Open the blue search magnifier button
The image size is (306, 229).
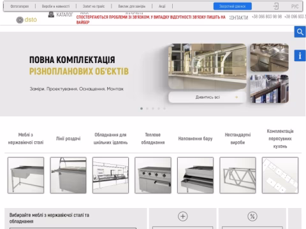[300, 32]
